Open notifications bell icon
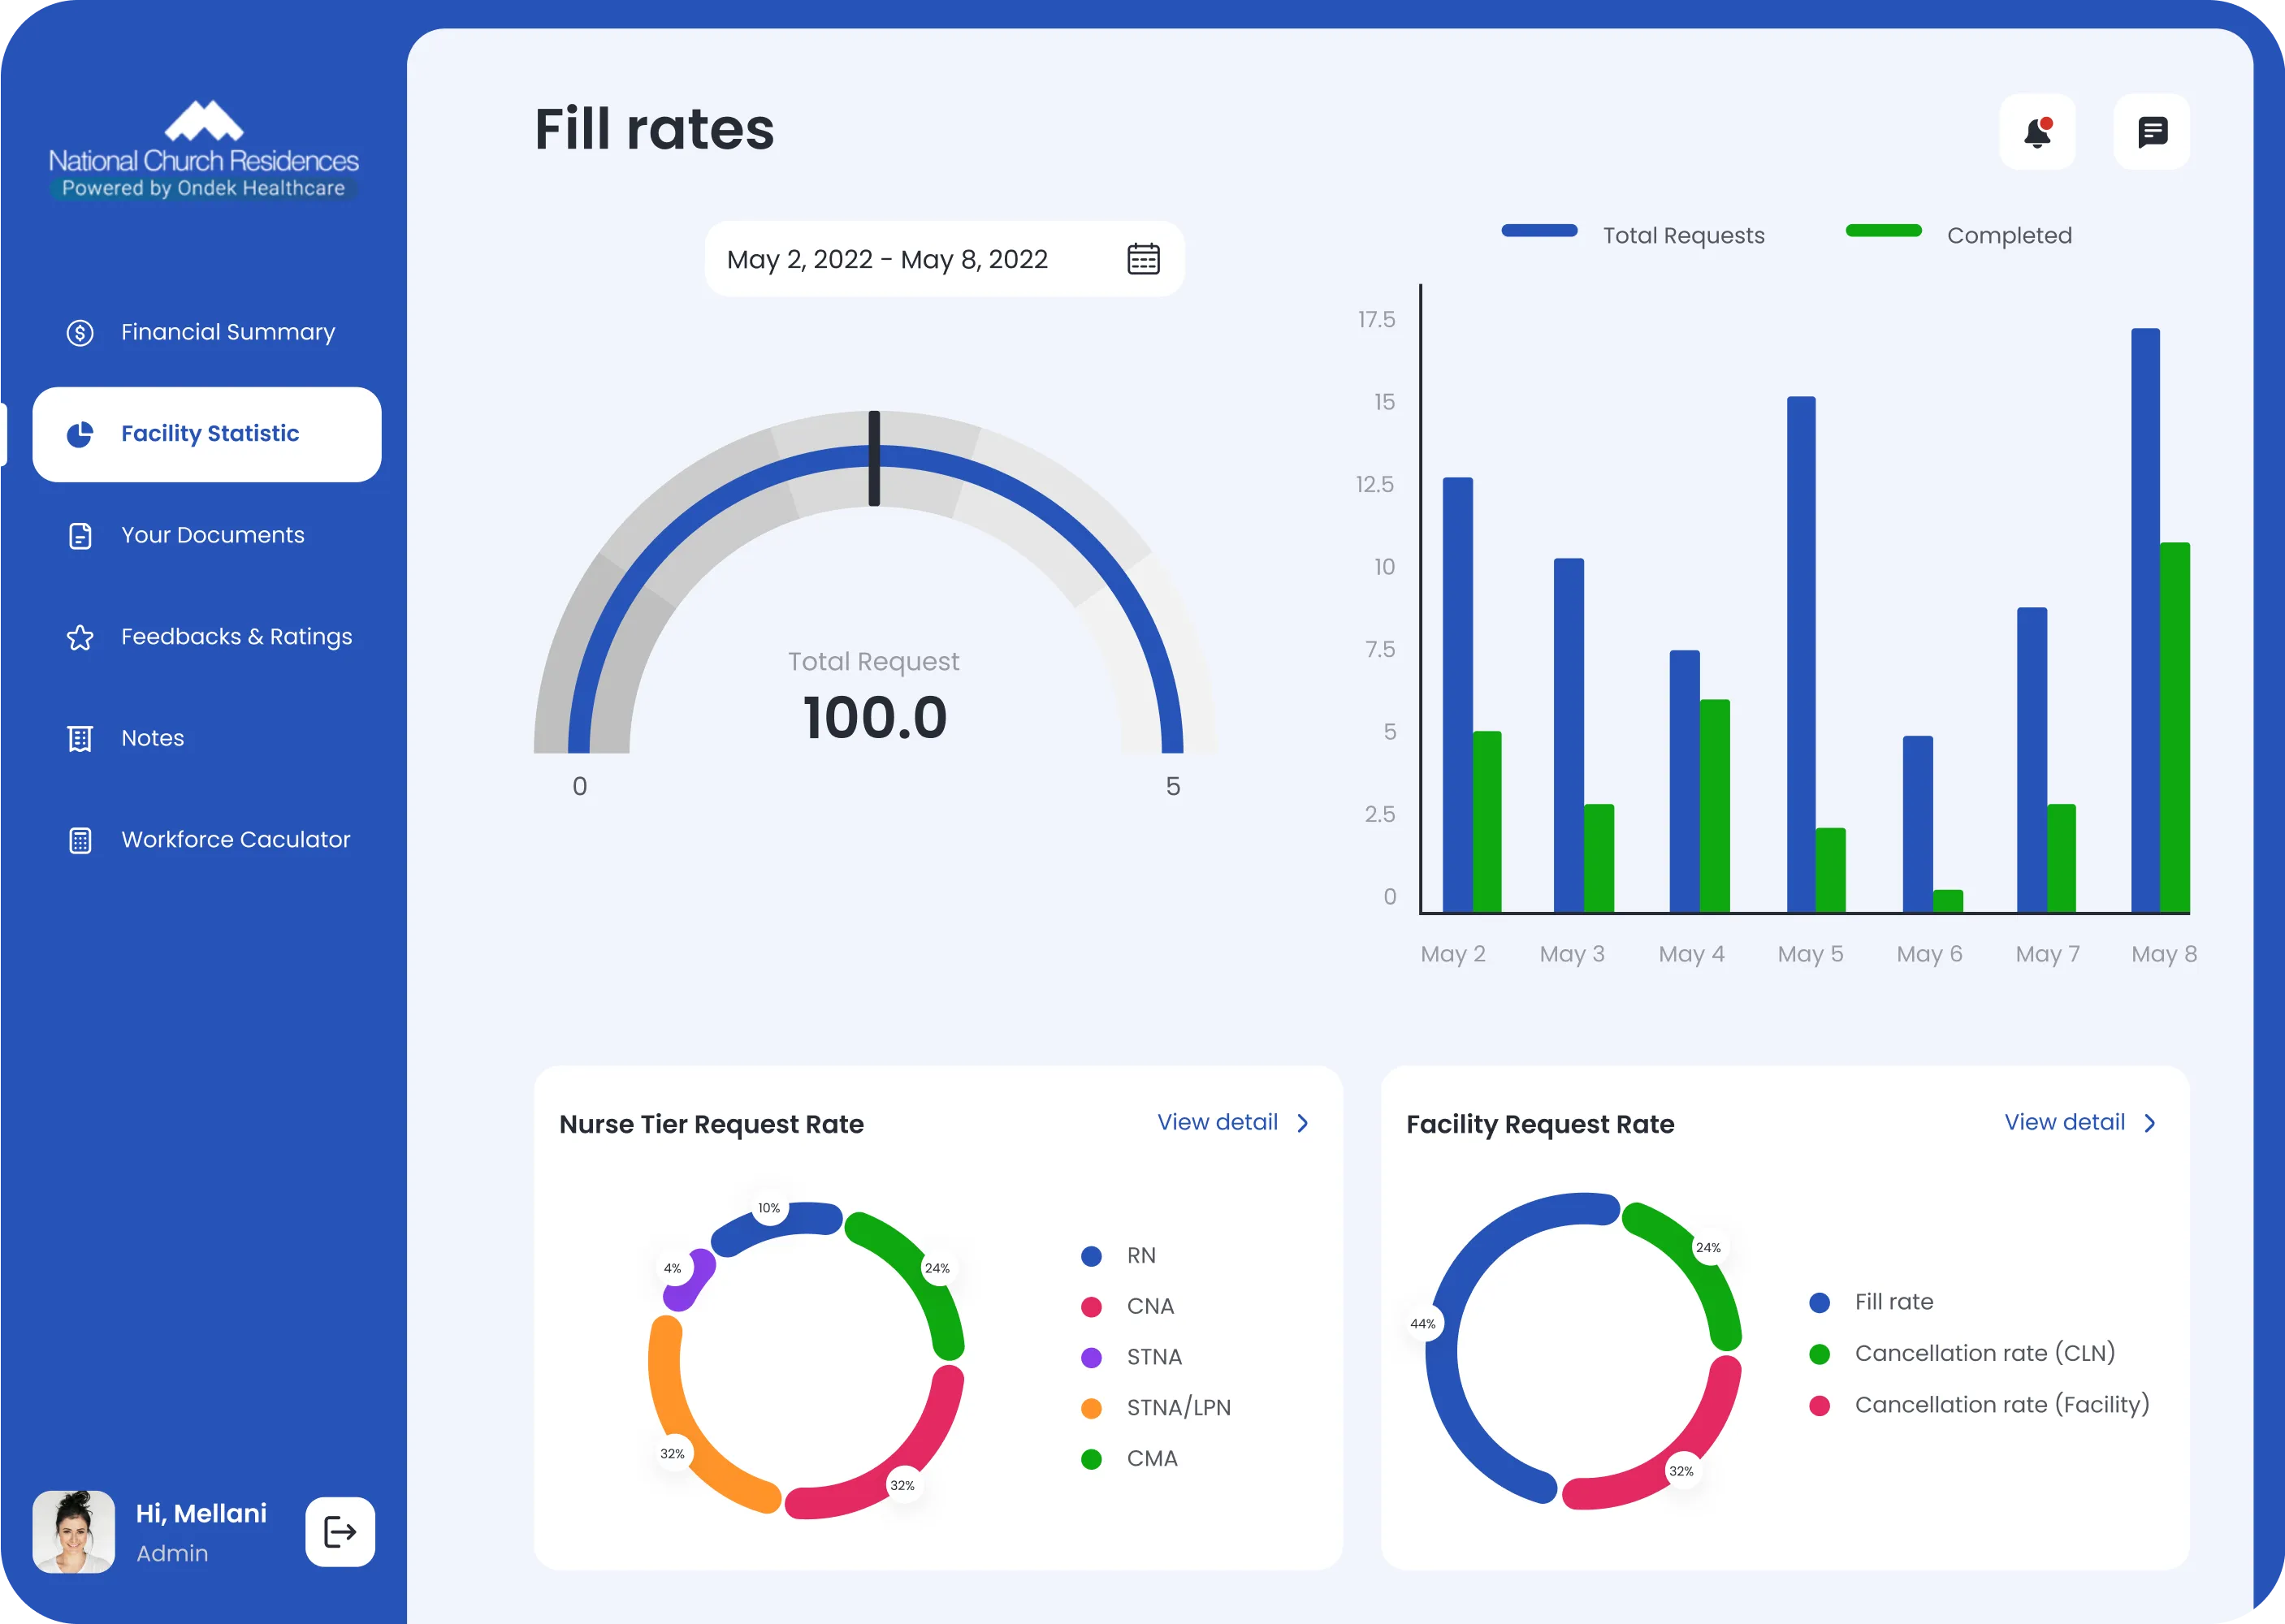2285x1624 pixels. coord(2037,132)
